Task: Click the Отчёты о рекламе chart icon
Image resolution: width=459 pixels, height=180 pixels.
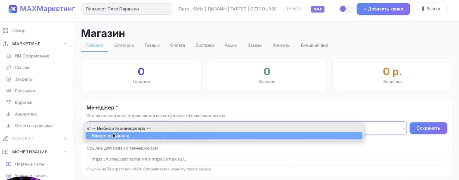Action: pyautogui.click(x=8, y=126)
